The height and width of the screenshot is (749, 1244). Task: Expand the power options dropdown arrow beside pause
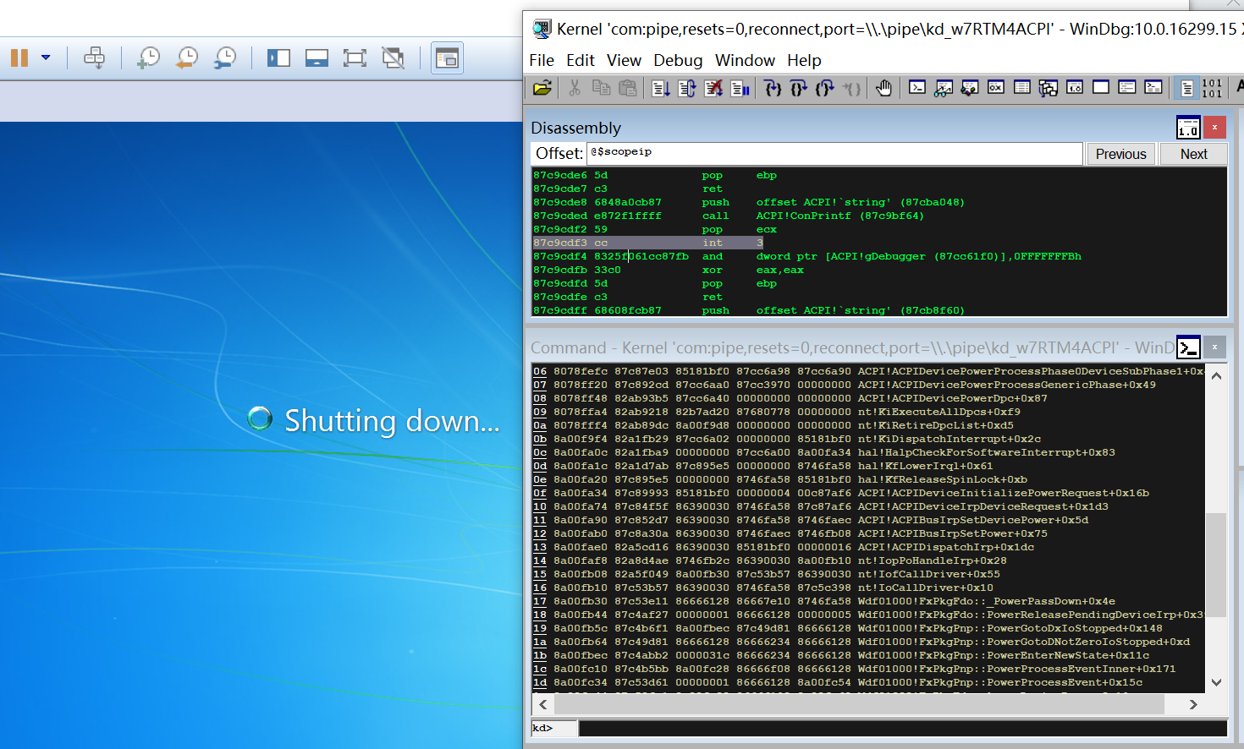click(x=46, y=57)
